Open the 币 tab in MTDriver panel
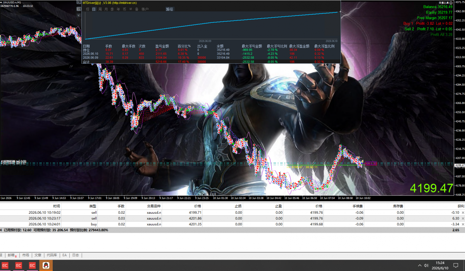The height and width of the screenshot is (271, 465). click(x=124, y=9)
